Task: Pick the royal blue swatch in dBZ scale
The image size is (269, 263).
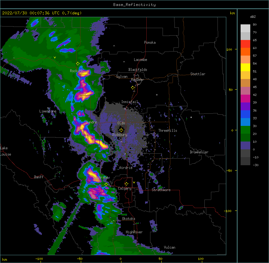Action: pos(245,114)
